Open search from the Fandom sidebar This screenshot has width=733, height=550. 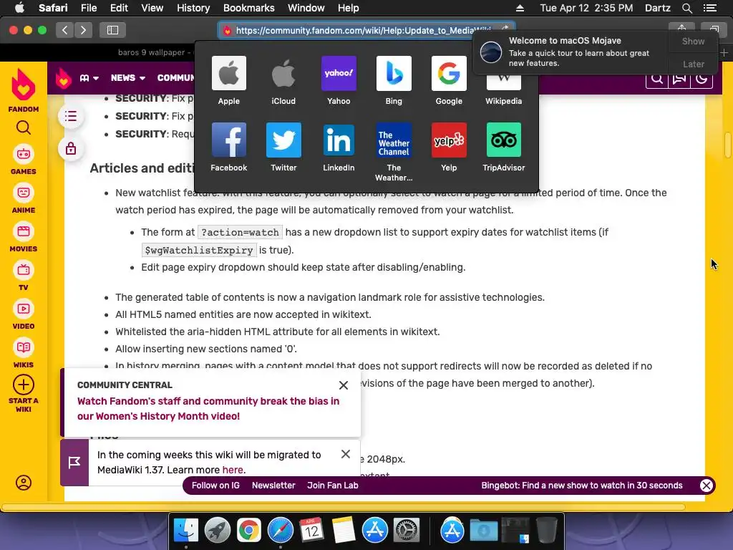24,127
